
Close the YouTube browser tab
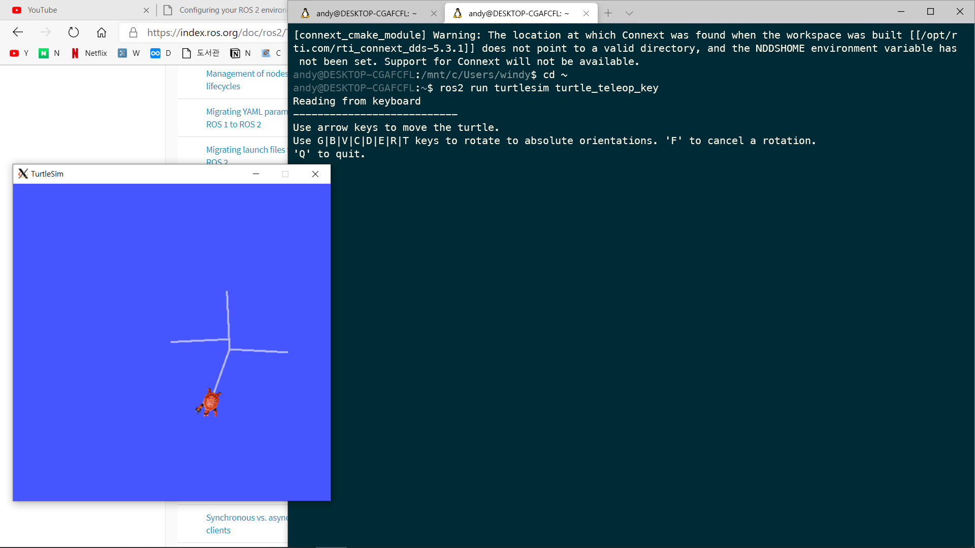146,10
